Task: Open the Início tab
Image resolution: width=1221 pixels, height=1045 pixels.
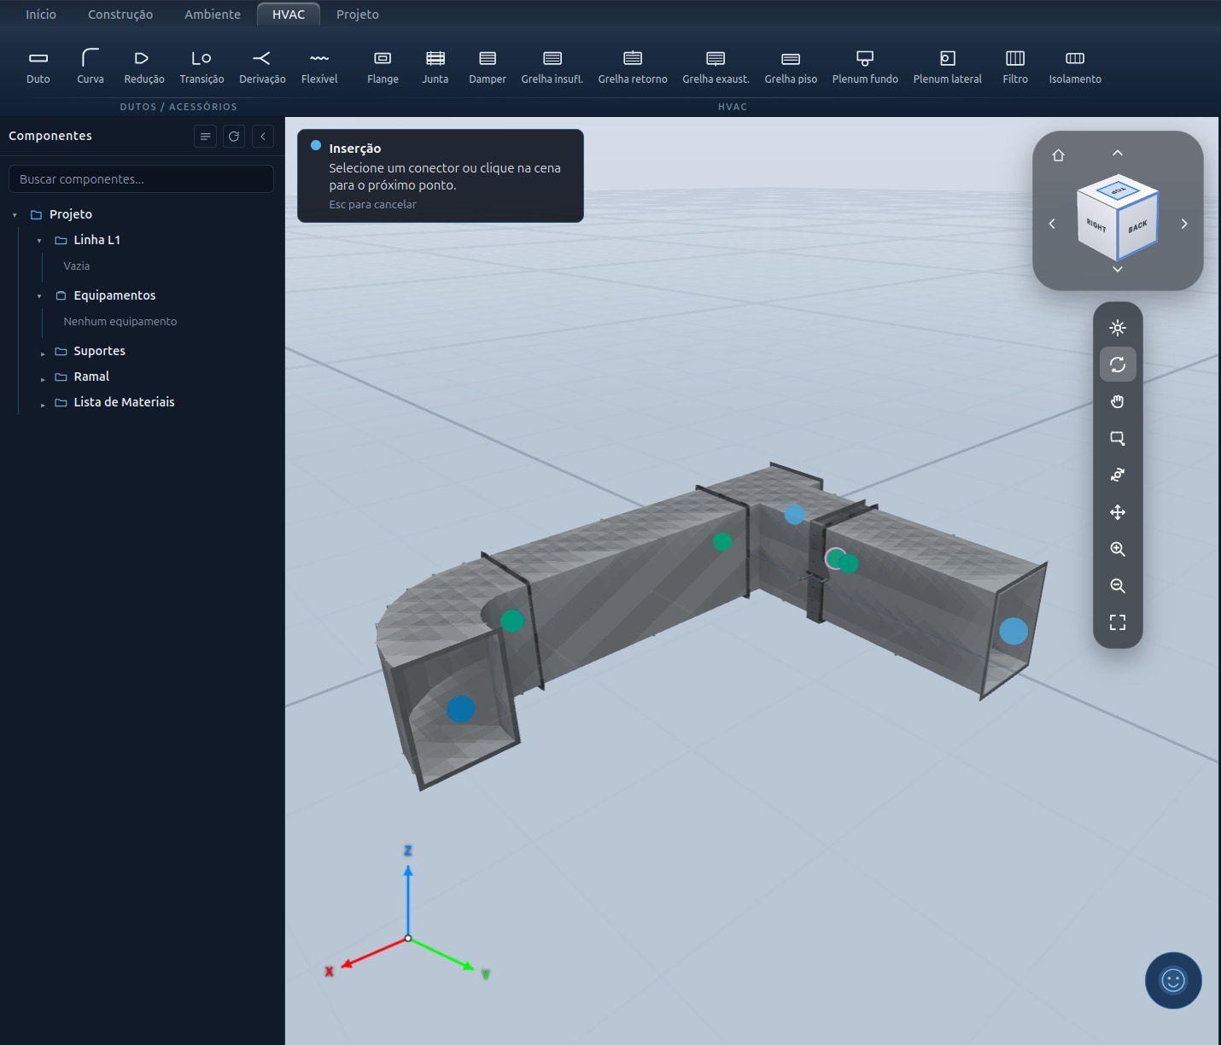Action: coord(41,15)
